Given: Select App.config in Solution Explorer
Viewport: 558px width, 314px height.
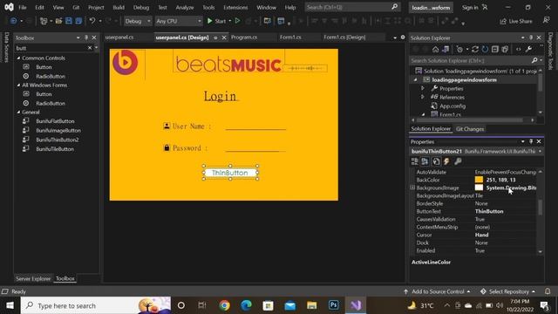Looking at the screenshot, I should pos(453,106).
